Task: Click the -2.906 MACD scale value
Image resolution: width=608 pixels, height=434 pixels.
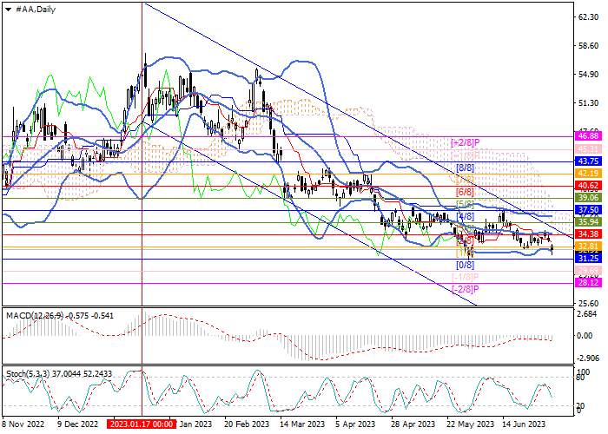Action: pyautogui.click(x=588, y=358)
